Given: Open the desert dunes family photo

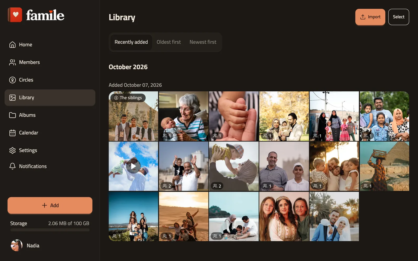Looking at the screenshot, I should click(184, 216).
